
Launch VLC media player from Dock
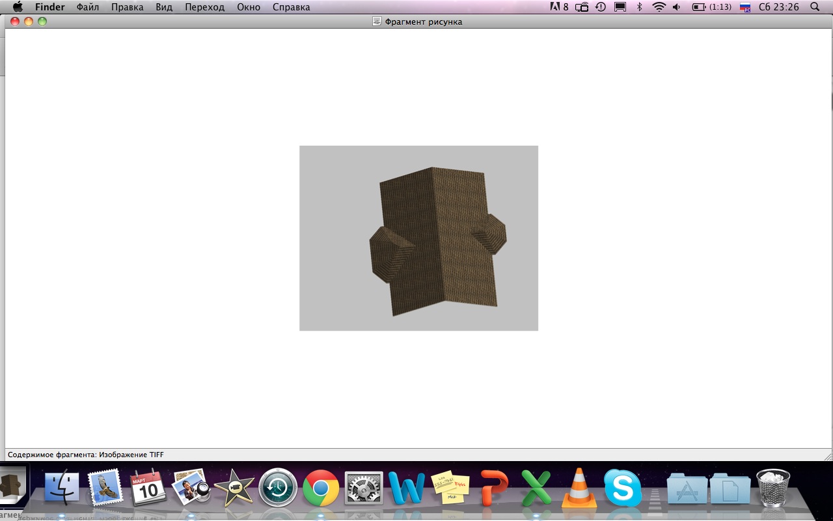point(579,488)
